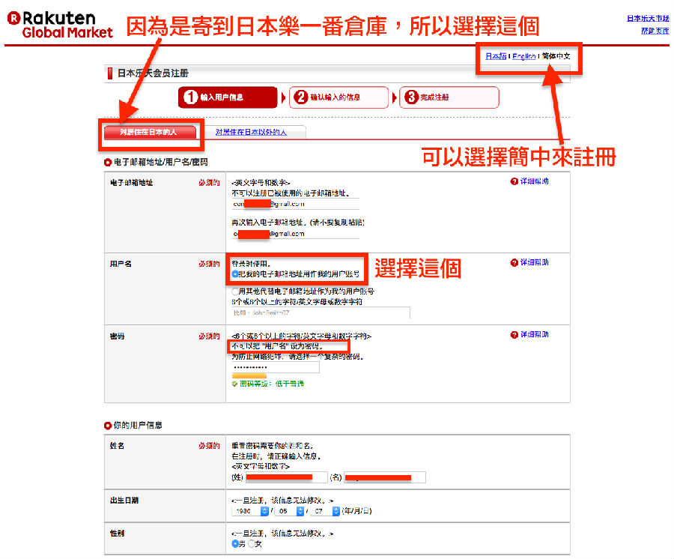
Task: Click the 性别 row label
Action: coord(117,534)
